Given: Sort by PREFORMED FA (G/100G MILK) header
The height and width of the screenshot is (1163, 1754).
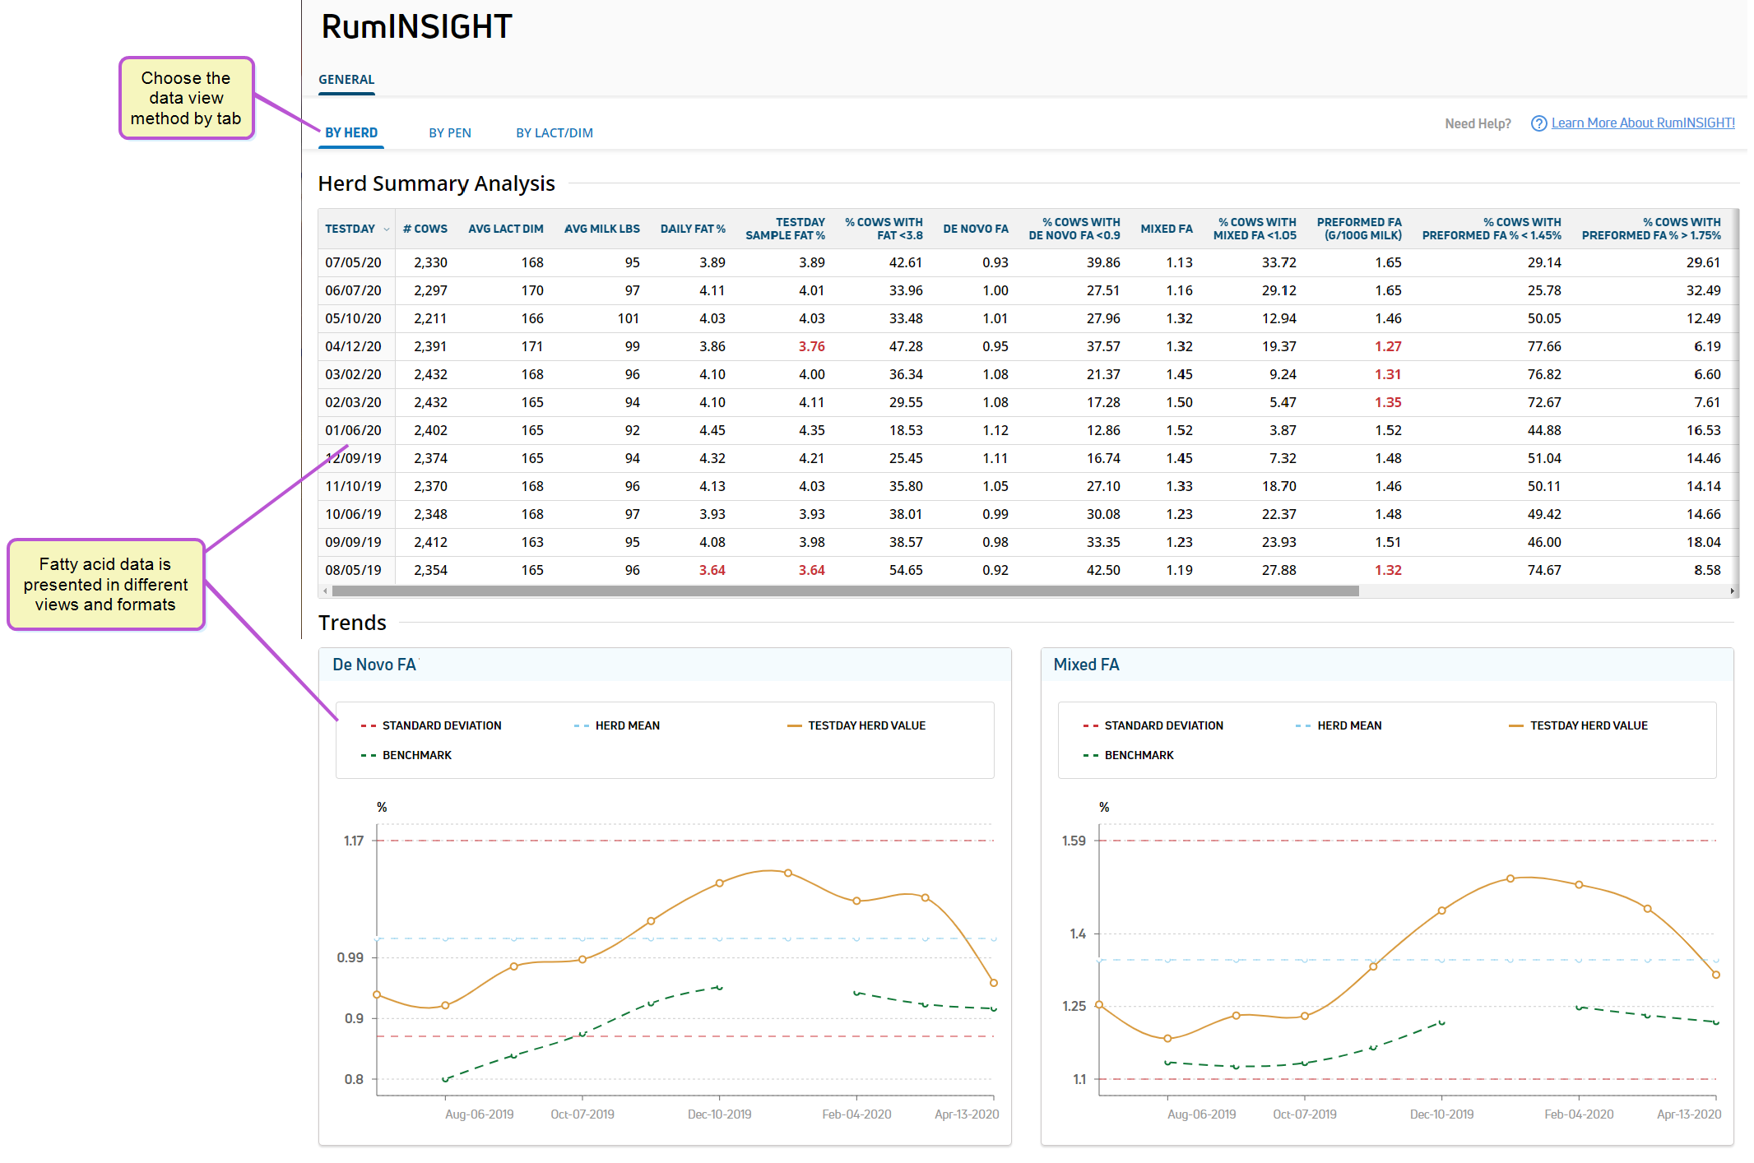Looking at the screenshot, I should pyautogui.click(x=1359, y=229).
